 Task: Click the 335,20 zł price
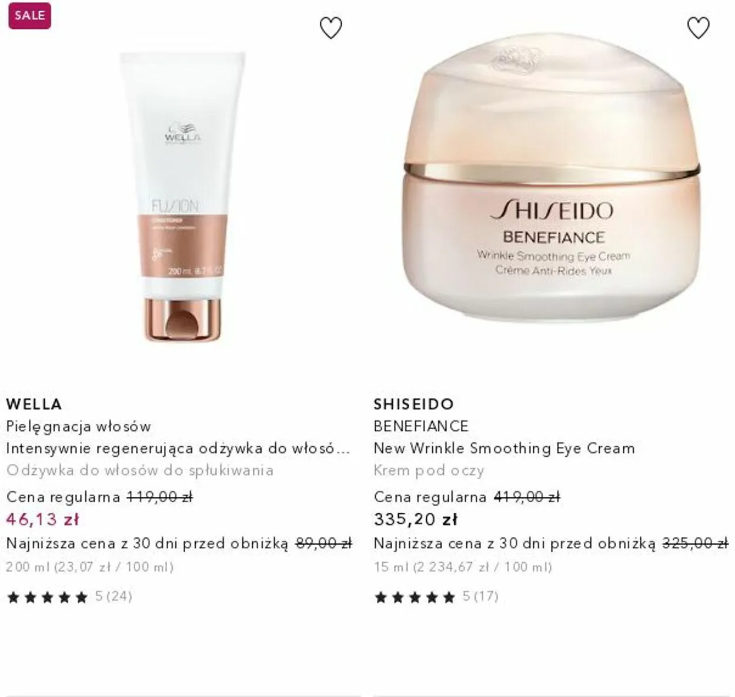coord(416,519)
